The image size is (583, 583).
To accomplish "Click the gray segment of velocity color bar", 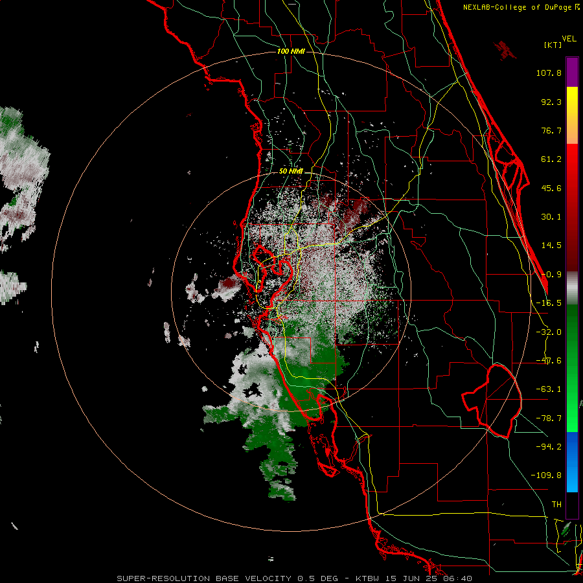I will coord(572,288).
